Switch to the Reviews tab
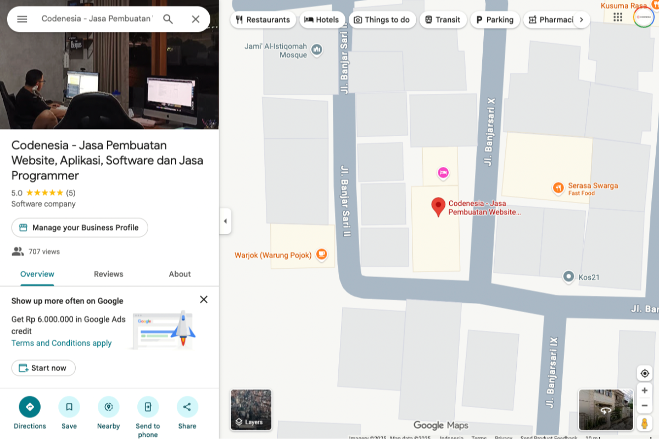659x439 pixels. 109,274
